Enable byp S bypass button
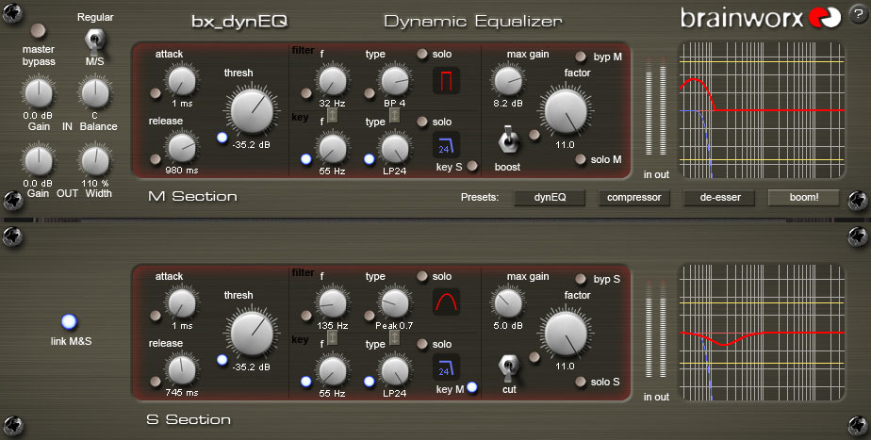 [581, 279]
